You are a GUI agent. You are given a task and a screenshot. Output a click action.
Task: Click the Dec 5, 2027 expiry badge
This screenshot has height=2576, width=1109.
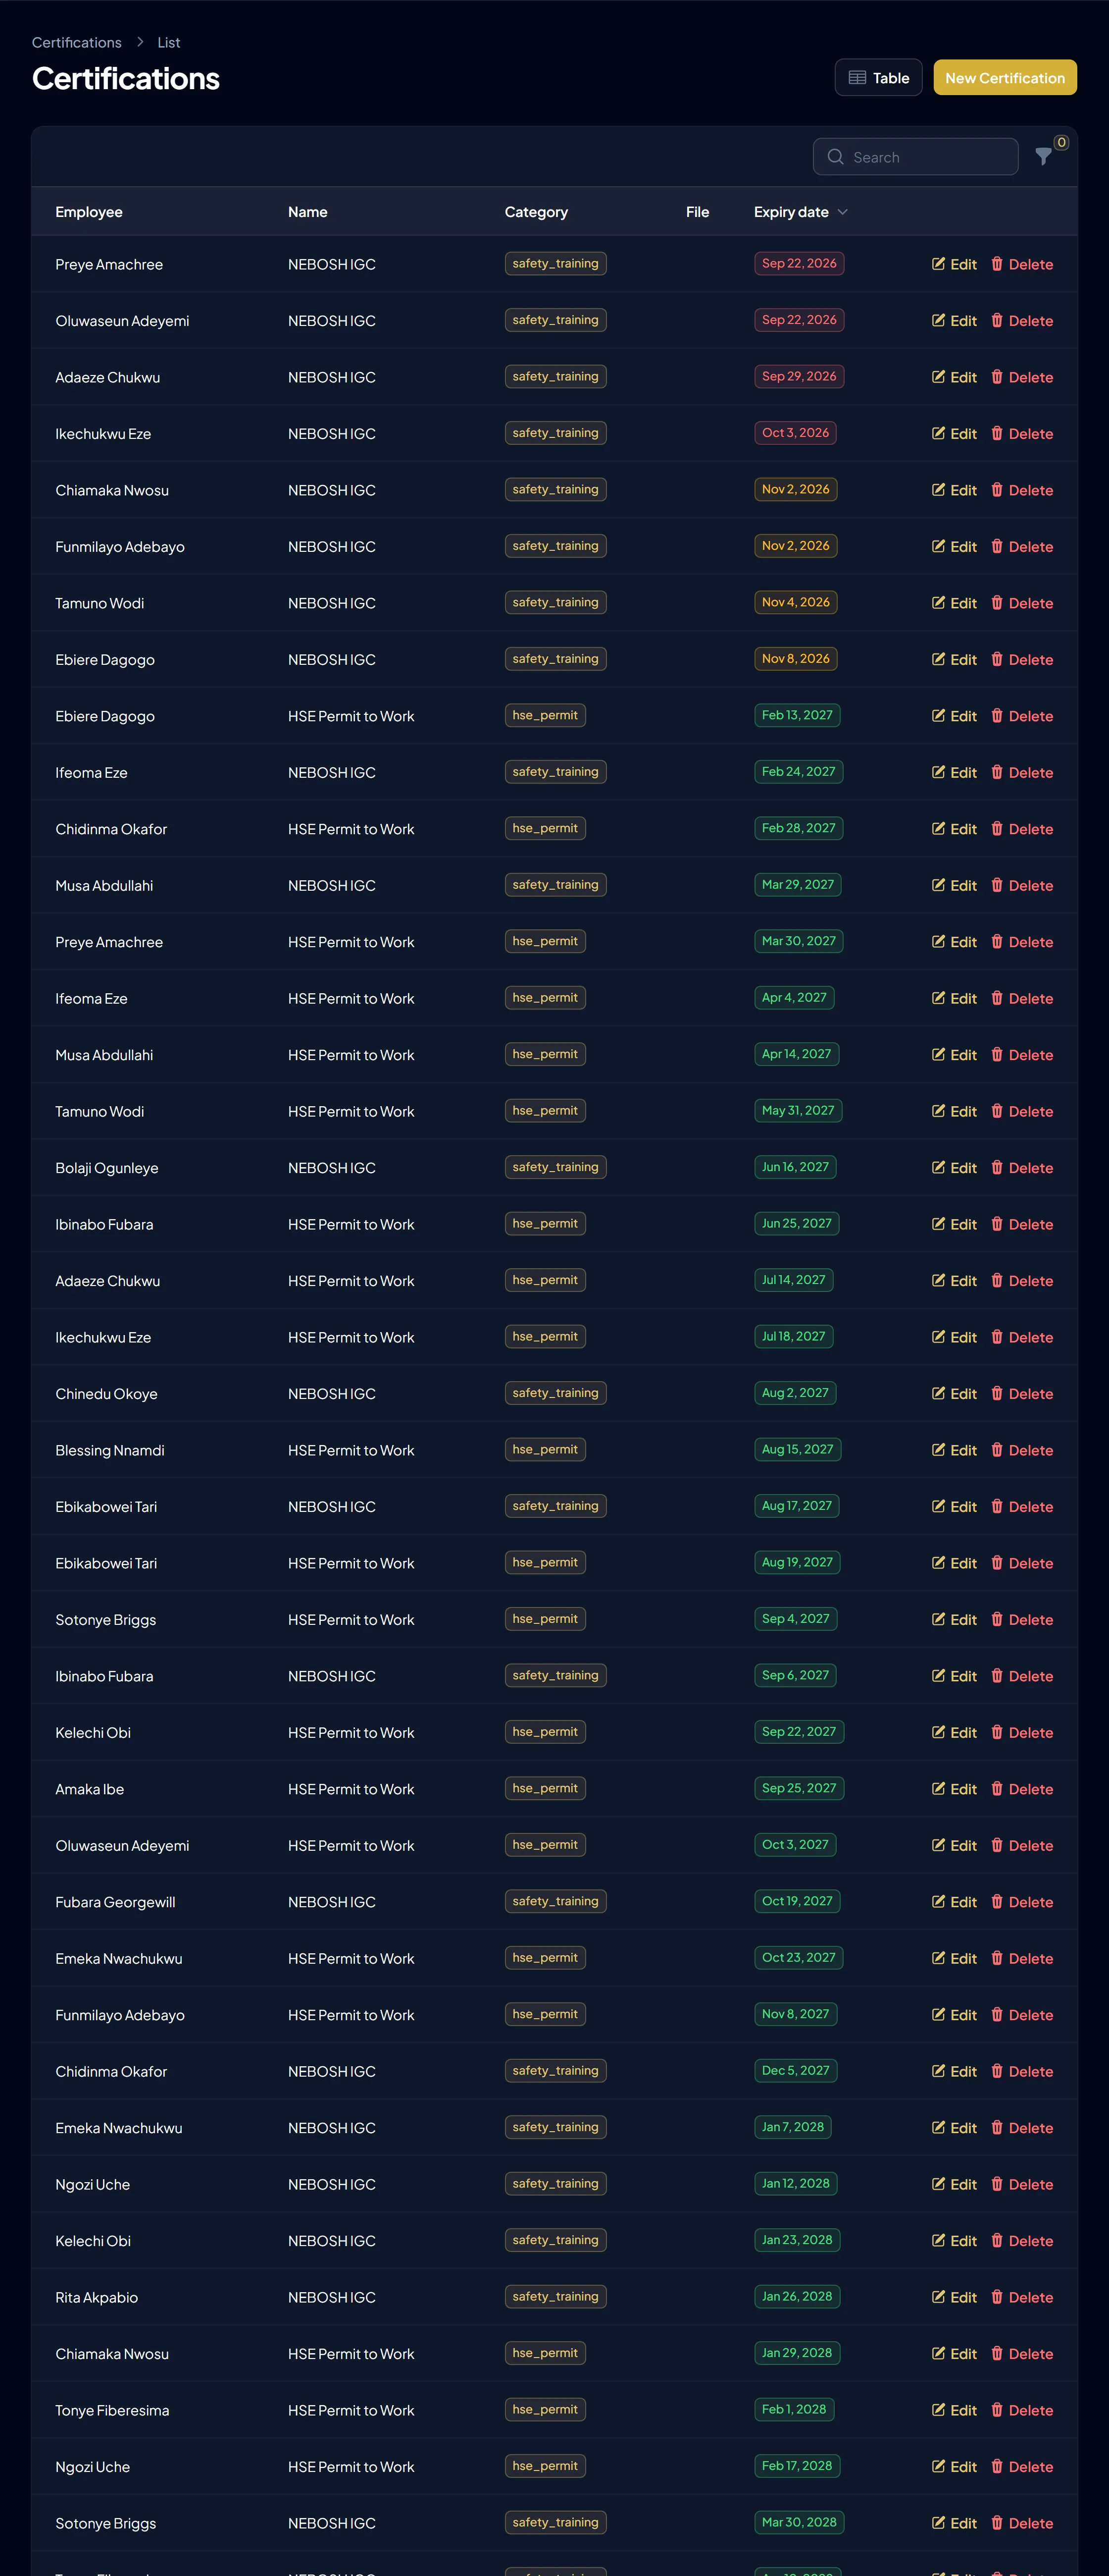pos(795,2071)
